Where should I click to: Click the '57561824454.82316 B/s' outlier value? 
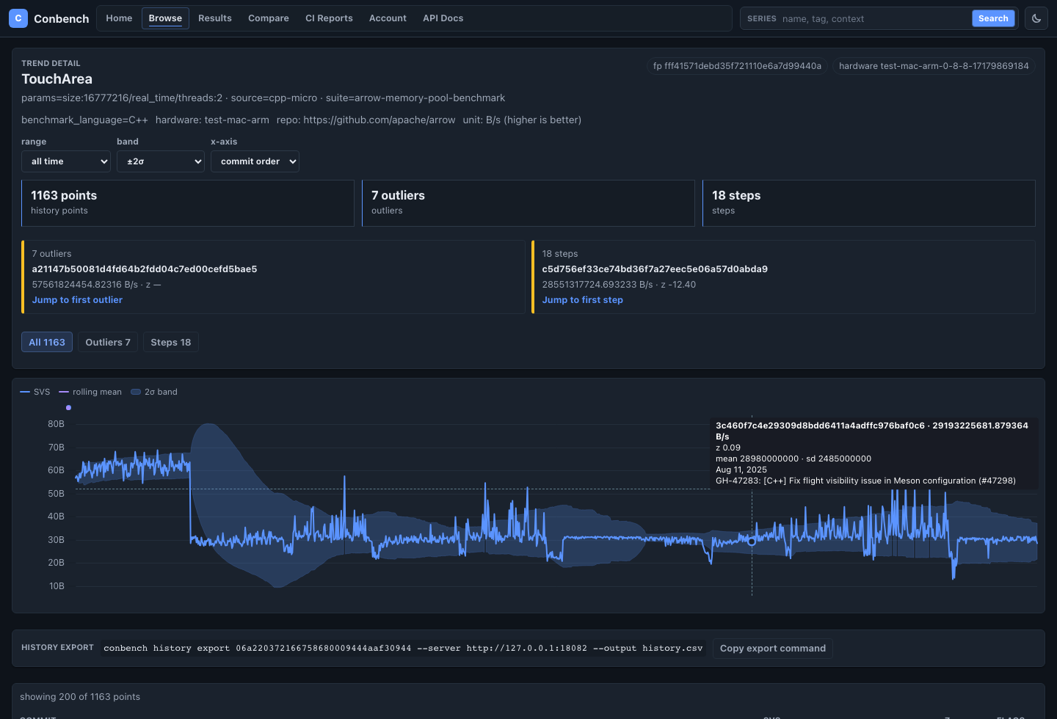tap(84, 285)
